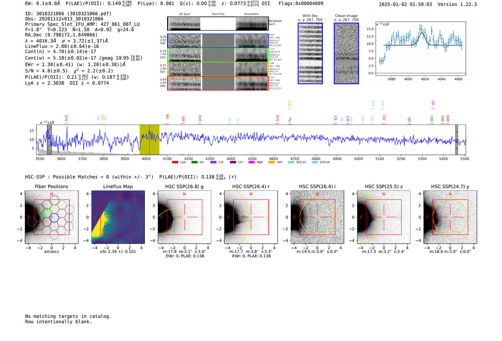Open the HSC SSP(24.7) y cutout
This screenshot has height=341, width=502.
pos(450,217)
